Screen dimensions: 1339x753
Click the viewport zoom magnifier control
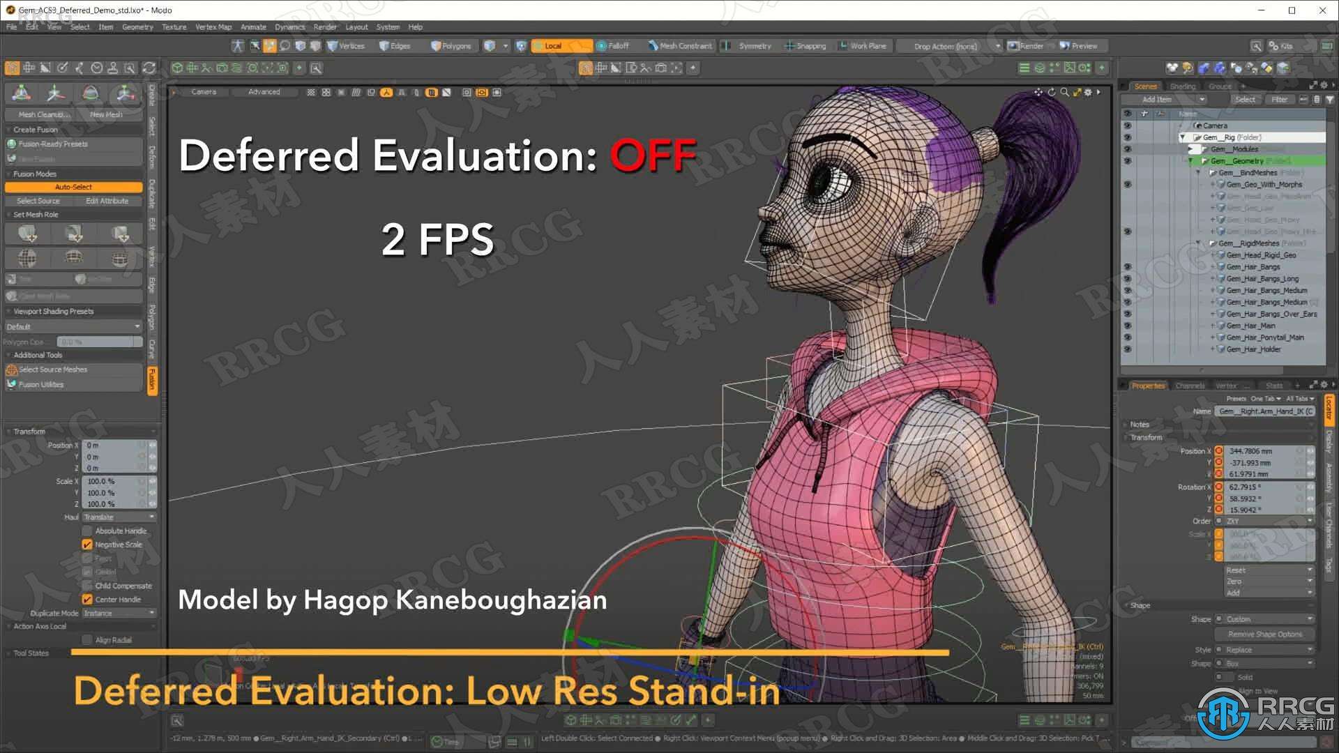click(x=1064, y=92)
